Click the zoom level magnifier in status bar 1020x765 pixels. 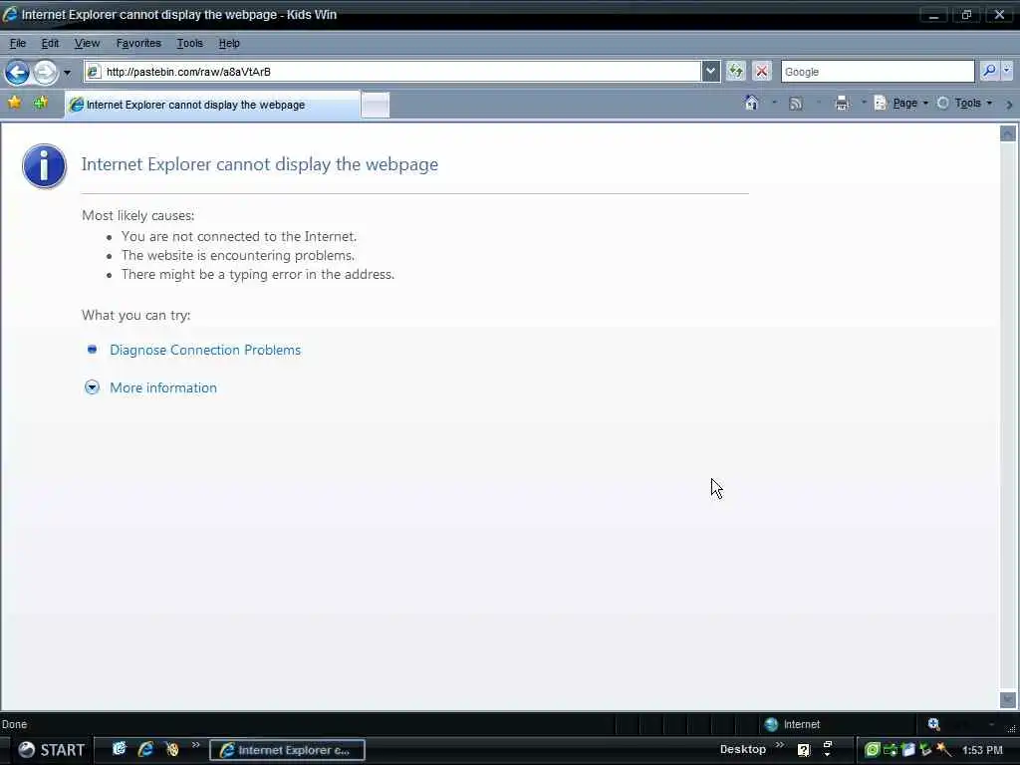934,724
